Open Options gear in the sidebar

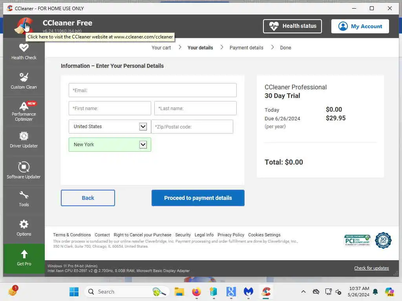[x=24, y=228]
